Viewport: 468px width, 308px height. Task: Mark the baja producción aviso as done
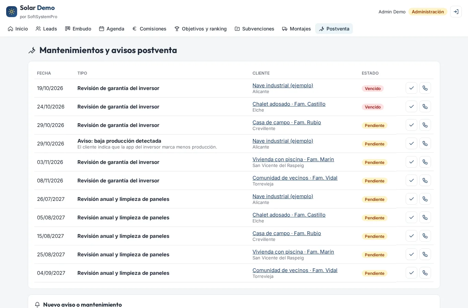point(411,143)
